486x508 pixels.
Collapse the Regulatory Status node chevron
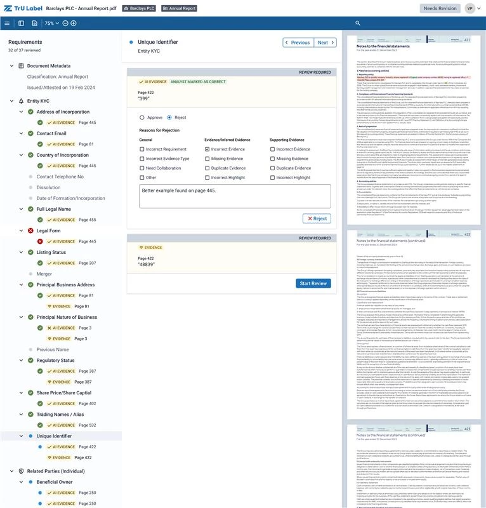click(x=21, y=360)
